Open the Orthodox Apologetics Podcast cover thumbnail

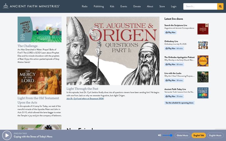(203, 61)
